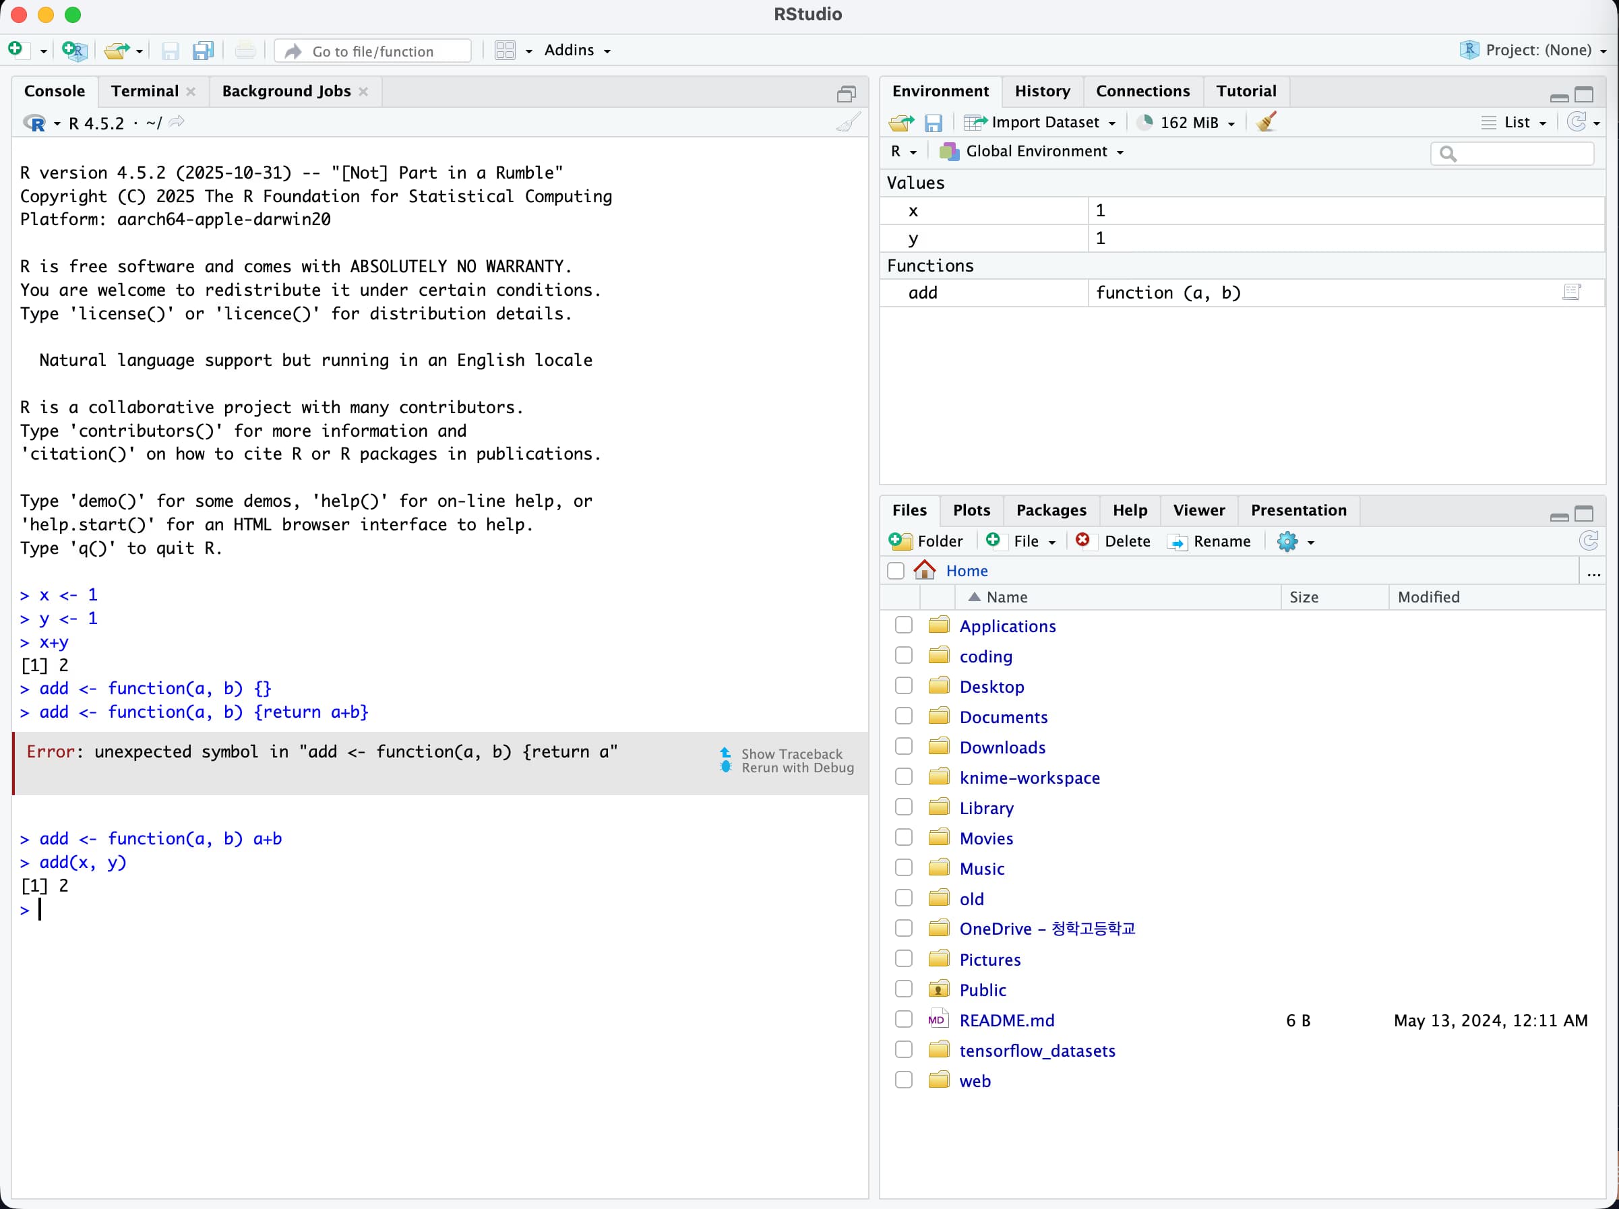Tick the README.md file checkbox

click(x=904, y=1020)
